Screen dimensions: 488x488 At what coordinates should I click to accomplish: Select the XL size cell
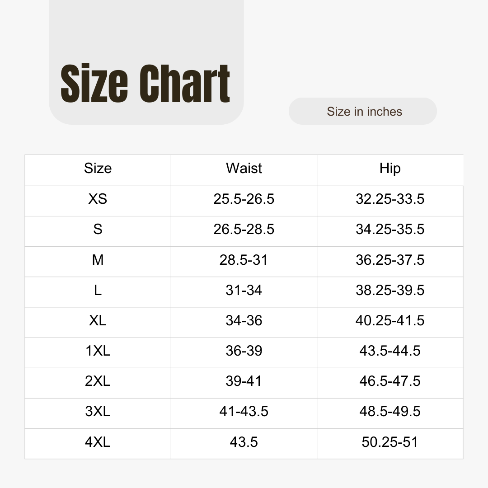click(98, 320)
